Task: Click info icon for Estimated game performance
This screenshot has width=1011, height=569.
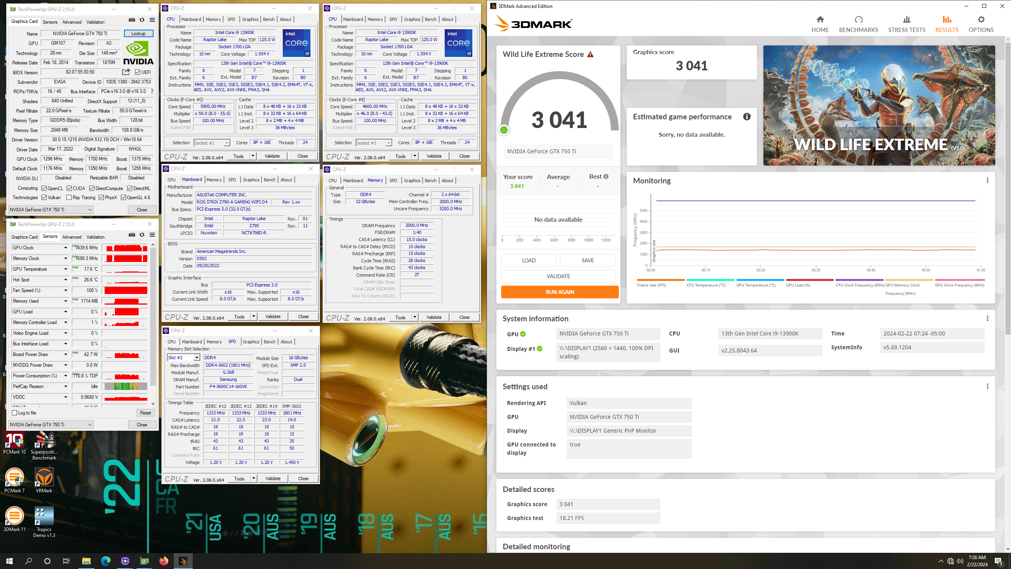Action: [x=747, y=117]
